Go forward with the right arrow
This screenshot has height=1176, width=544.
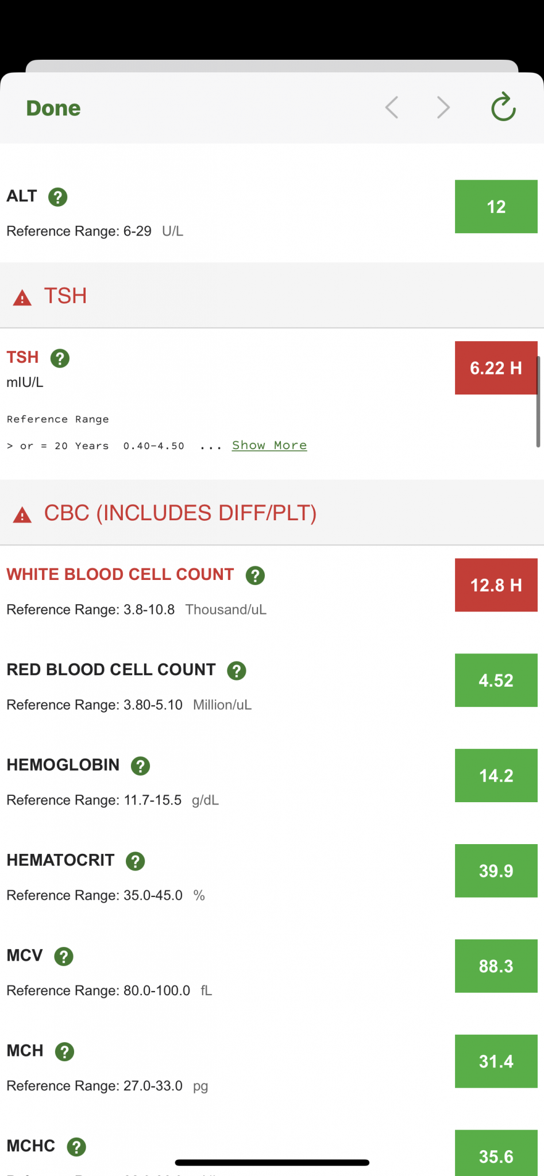443,107
